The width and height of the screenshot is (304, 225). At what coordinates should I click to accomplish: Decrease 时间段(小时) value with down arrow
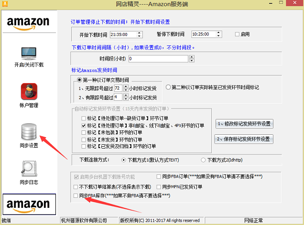192,61
